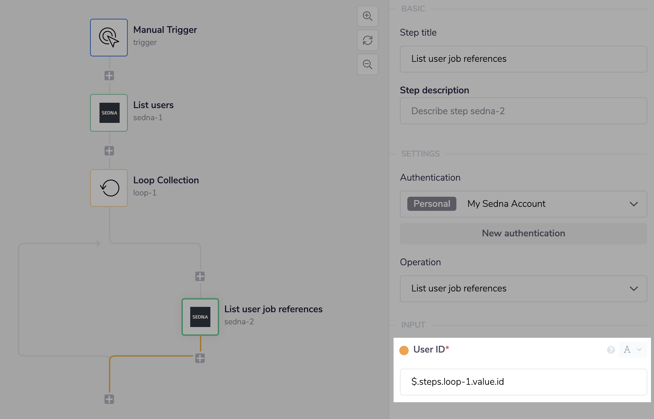Toggle the Personal authentication badge

click(x=432, y=203)
